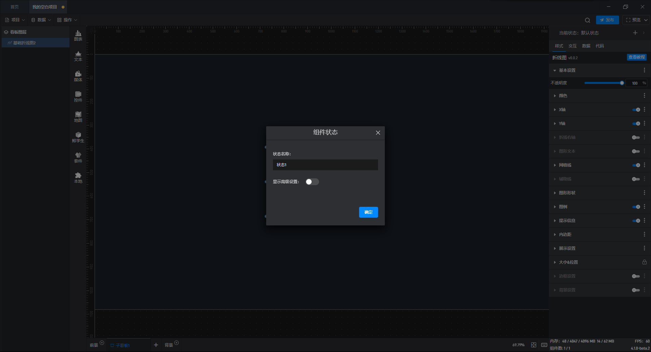The width and height of the screenshot is (651, 352).
Task: Add a new component state with plus icon
Action: tap(635, 32)
